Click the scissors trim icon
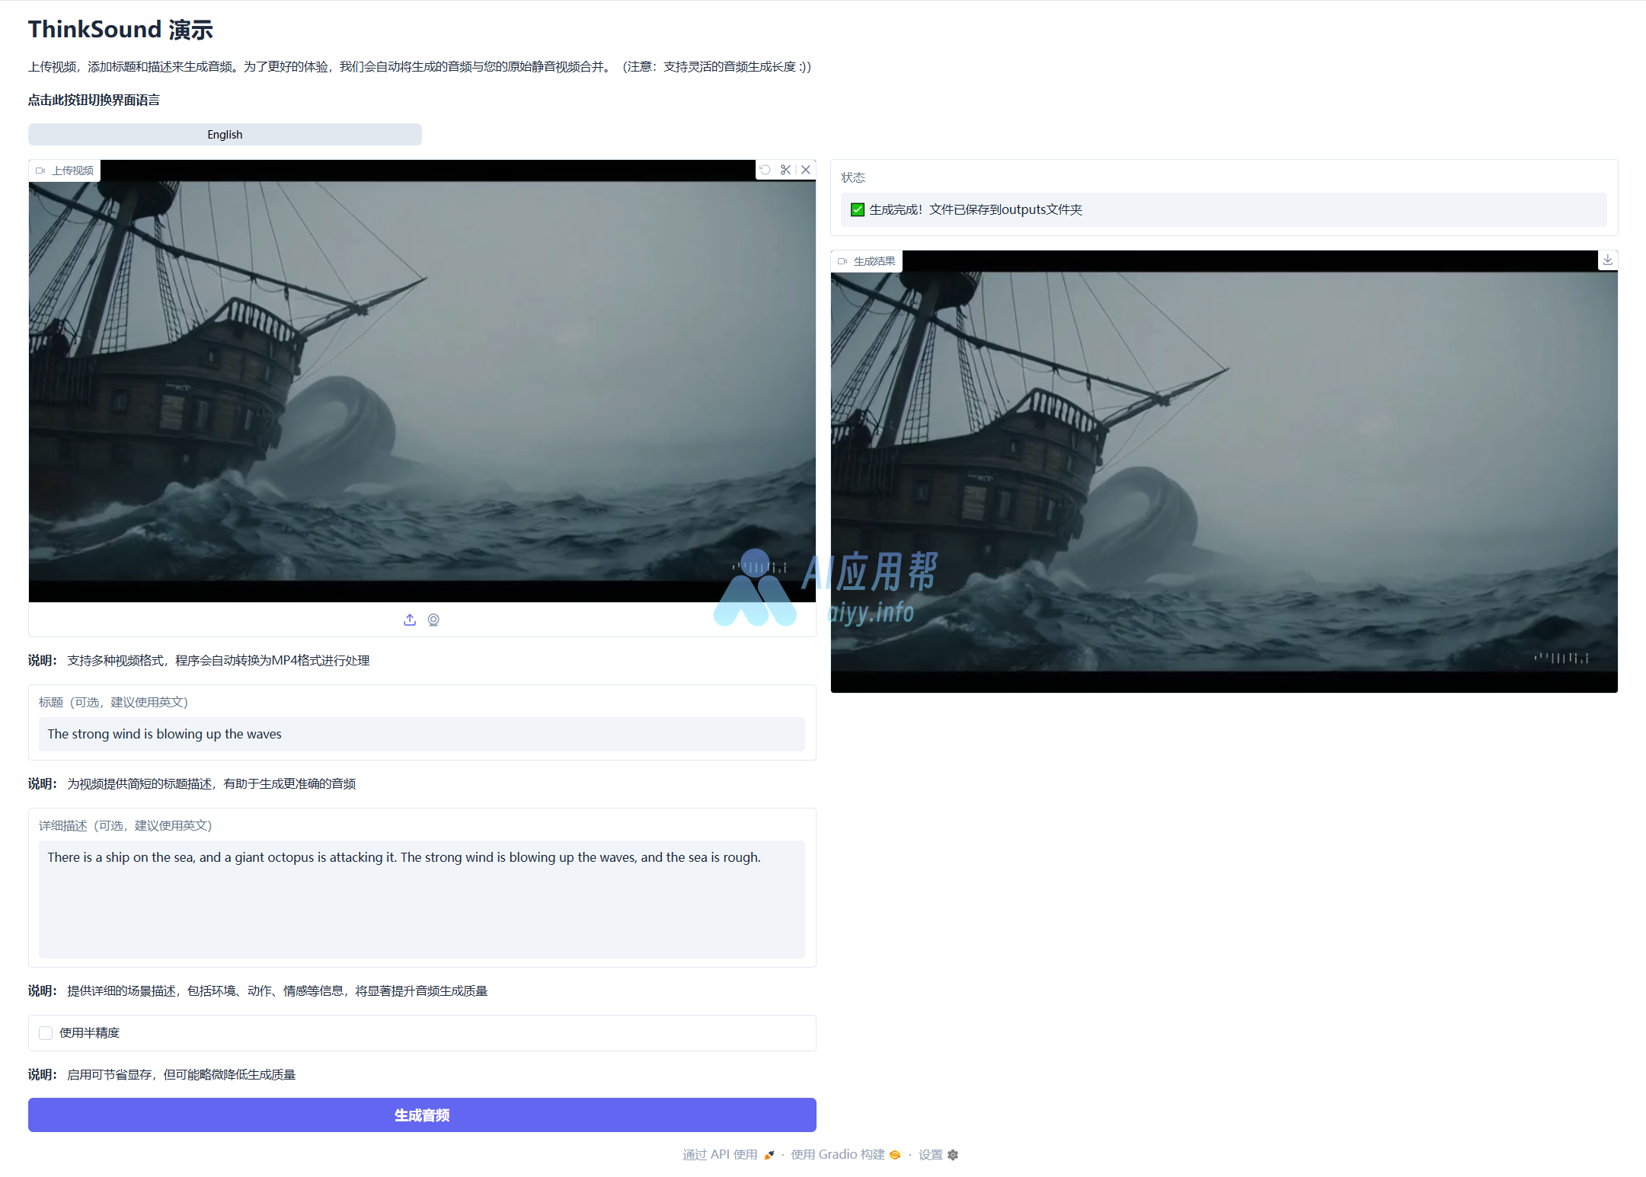The width and height of the screenshot is (1646, 1177). [x=785, y=170]
